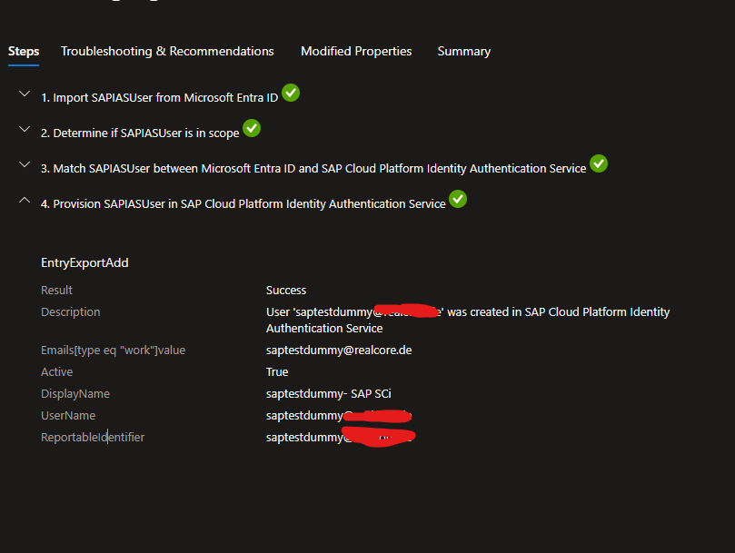The image size is (735, 553).
Task: Click green checkmark beside step 4 Provision
Action: 458,199
